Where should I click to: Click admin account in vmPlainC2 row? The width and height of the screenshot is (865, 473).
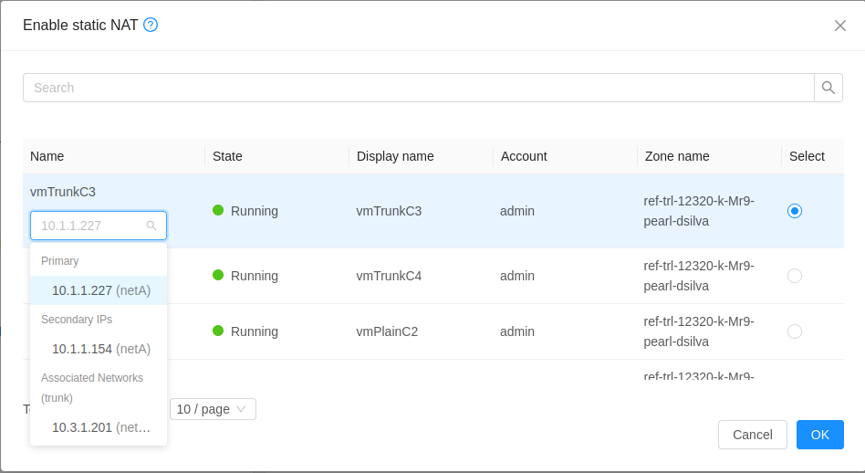point(517,331)
